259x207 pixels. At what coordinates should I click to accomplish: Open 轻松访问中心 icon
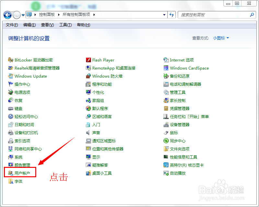click(11, 116)
